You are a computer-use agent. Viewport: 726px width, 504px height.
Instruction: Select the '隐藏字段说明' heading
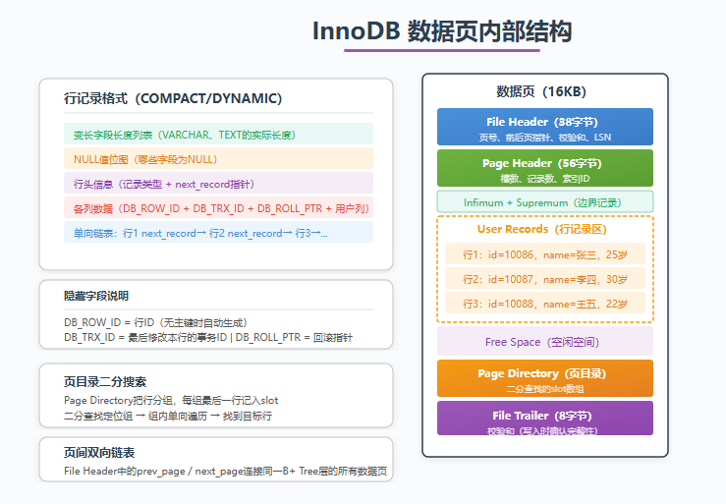(96, 296)
